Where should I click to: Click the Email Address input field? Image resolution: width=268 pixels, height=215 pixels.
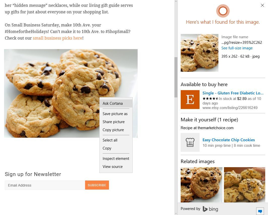pyautogui.click(x=45, y=185)
